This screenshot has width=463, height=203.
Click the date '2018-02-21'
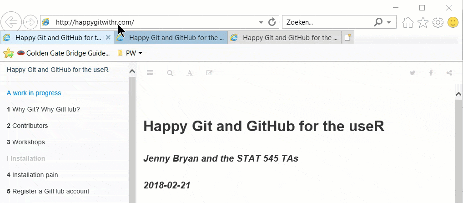click(x=167, y=185)
